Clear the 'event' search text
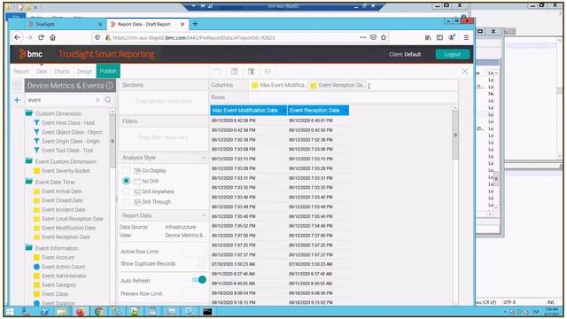The height and width of the screenshot is (319, 567). click(97, 100)
